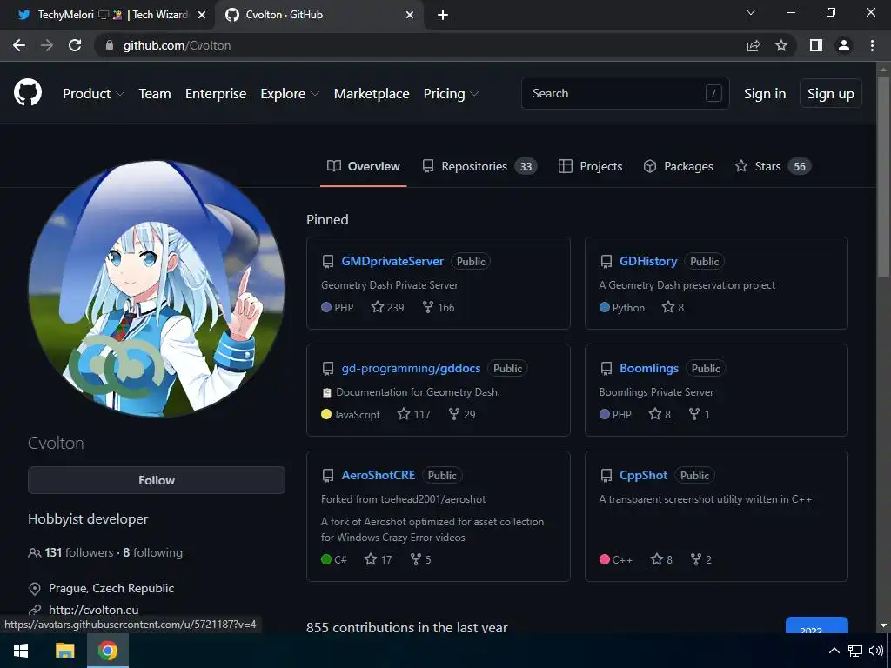The height and width of the screenshot is (668, 891).
Task: Open the gd-programming/gddocs repository link
Action: click(x=411, y=368)
